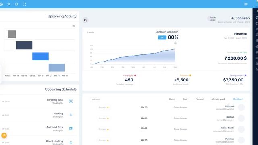Click the '$80.00' amount in orders table

(x=144, y=128)
